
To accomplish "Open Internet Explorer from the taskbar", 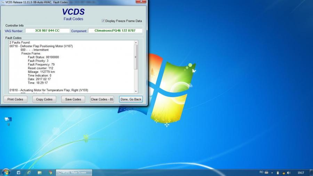I will coord(29,173).
